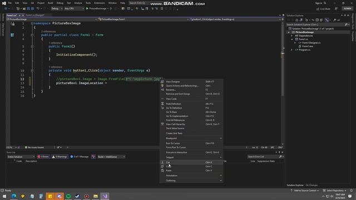Click the Error List search magnifier icon
This screenshot has height=200, width=356.
tap(280, 157)
